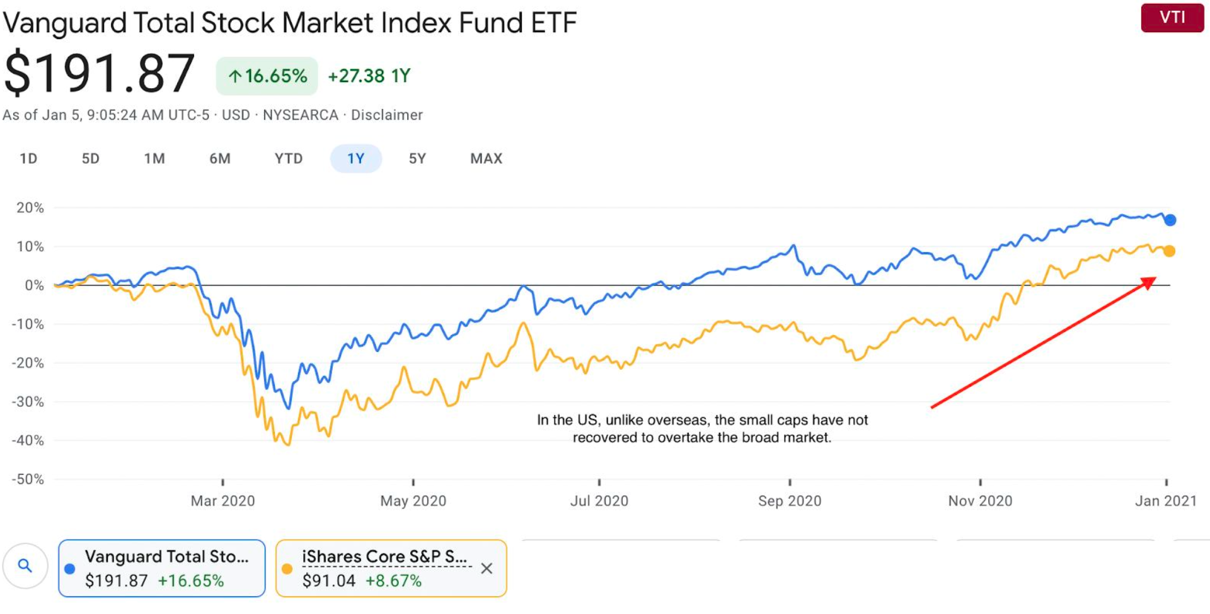Viewport: 1210px width, 614px height.
Task: Click the blue endpoint marker on chart
Action: [1170, 220]
